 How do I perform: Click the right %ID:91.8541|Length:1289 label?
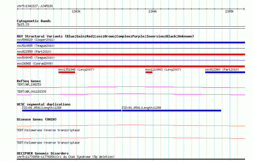(141, 108)
